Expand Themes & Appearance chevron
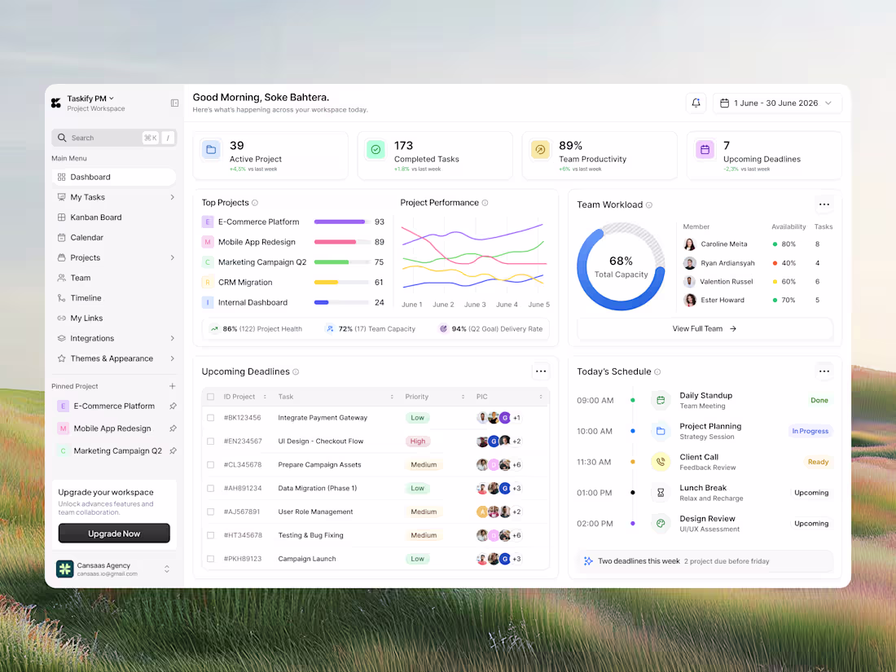 [172, 358]
